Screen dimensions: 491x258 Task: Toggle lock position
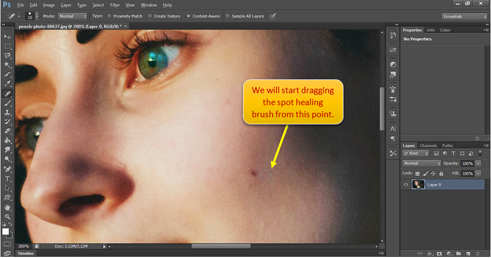coord(433,173)
